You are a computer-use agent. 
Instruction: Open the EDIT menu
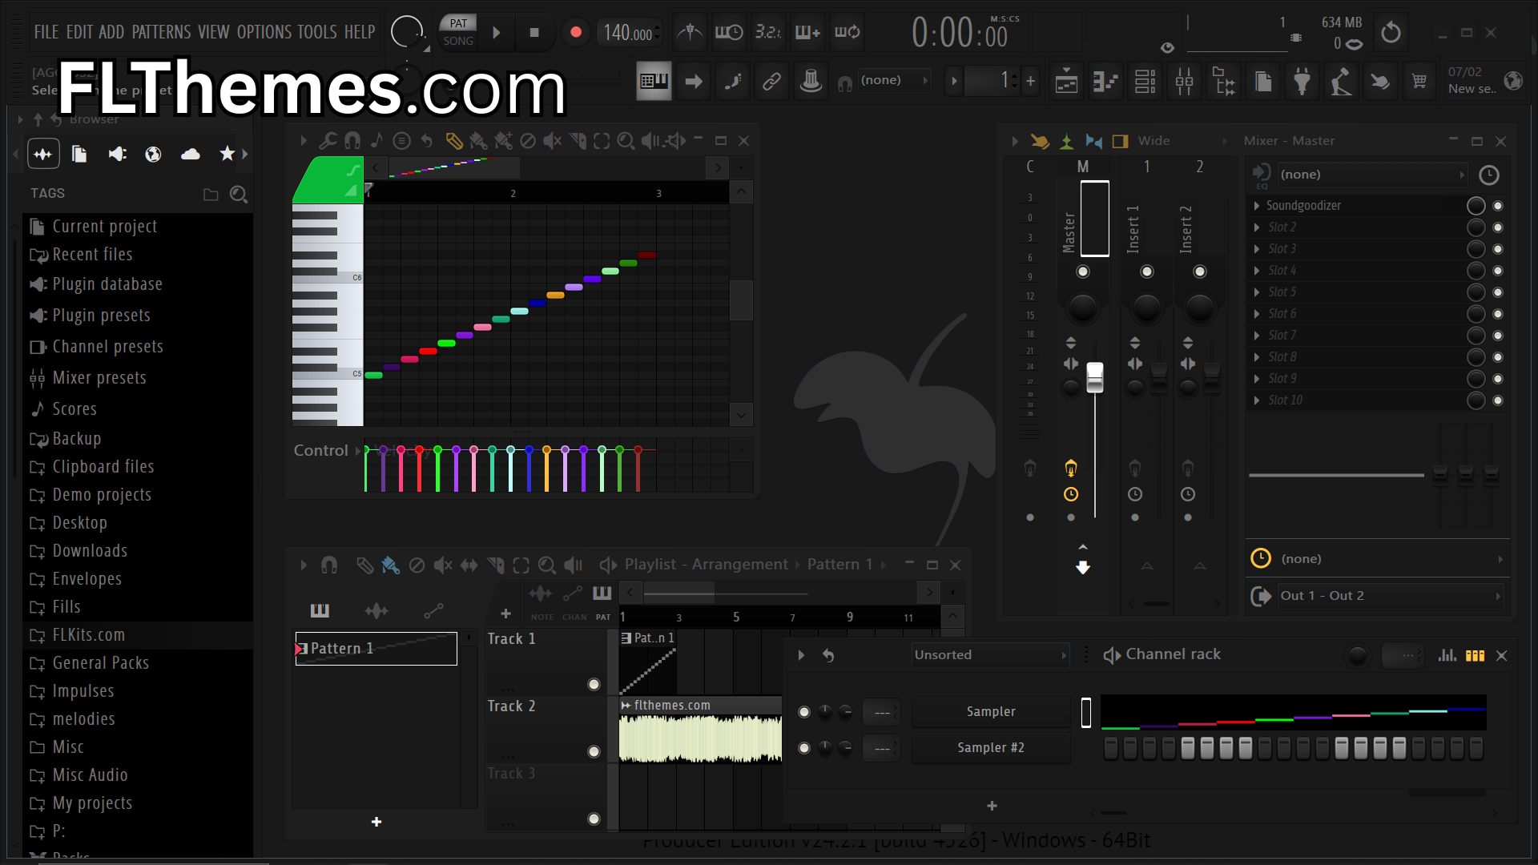[x=79, y=32]
